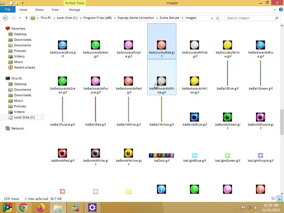Click the baBallGreen.gif file name
284x213 pixels.
click(x=261, y=88)
